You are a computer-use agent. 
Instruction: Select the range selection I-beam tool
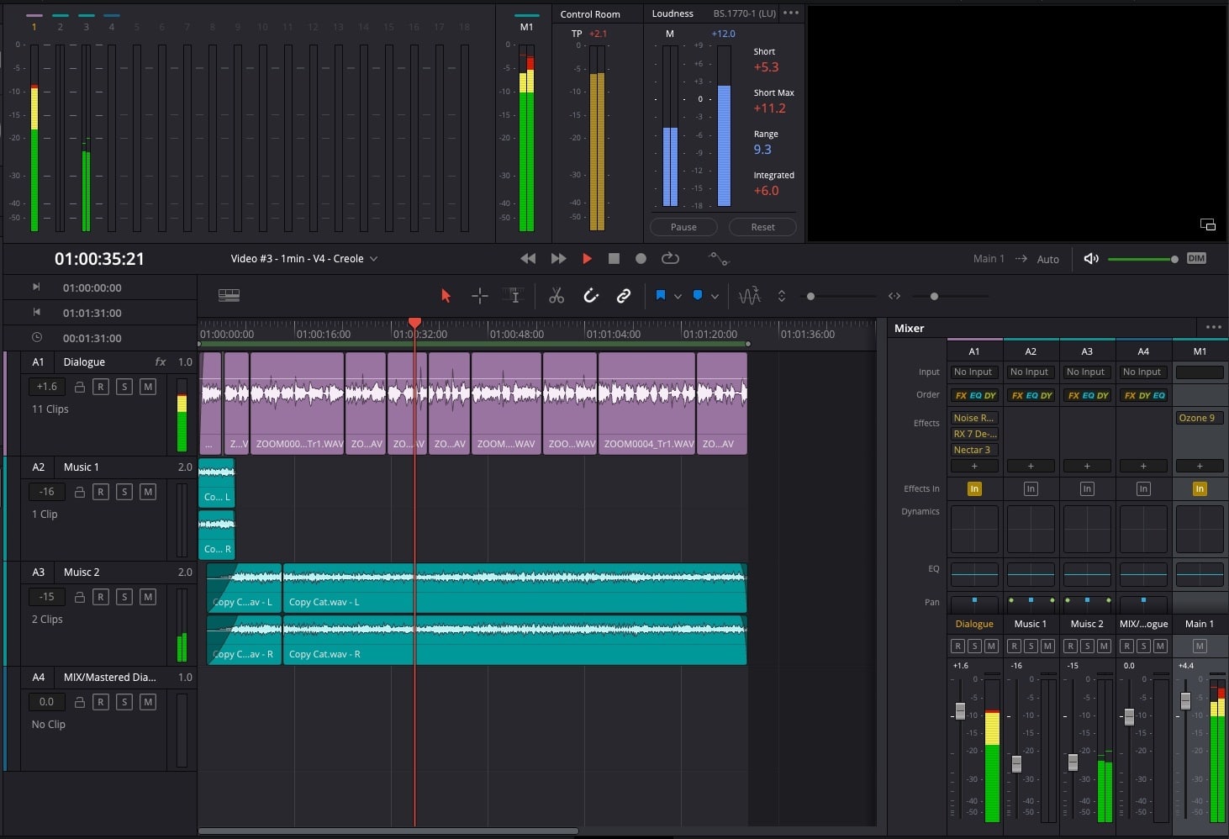pyautogui.click(x=513, y=296)
